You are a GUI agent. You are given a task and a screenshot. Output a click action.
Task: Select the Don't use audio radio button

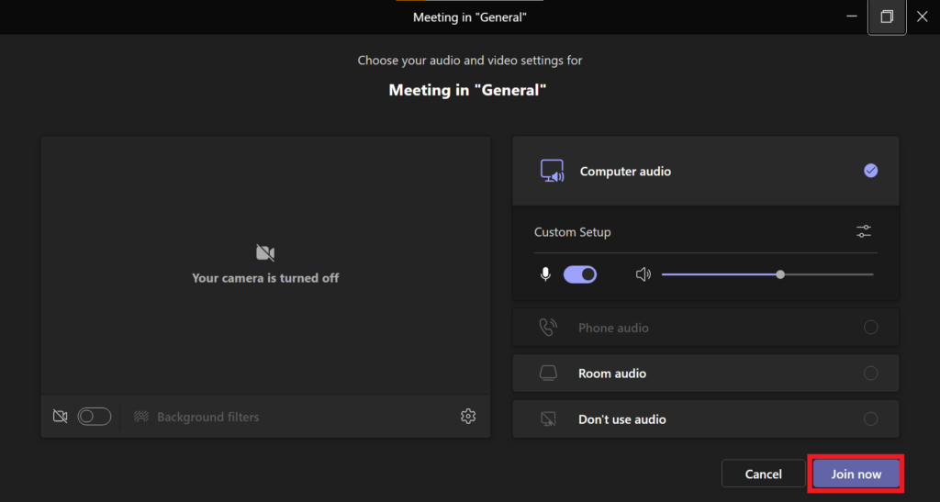click(x=870, y=418)
